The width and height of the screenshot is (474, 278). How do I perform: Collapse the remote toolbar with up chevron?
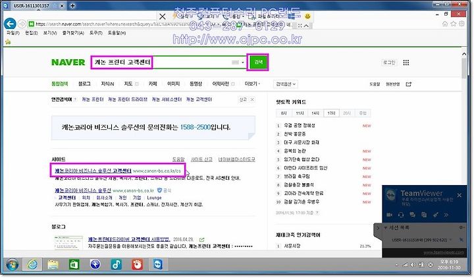pos(306,26)
